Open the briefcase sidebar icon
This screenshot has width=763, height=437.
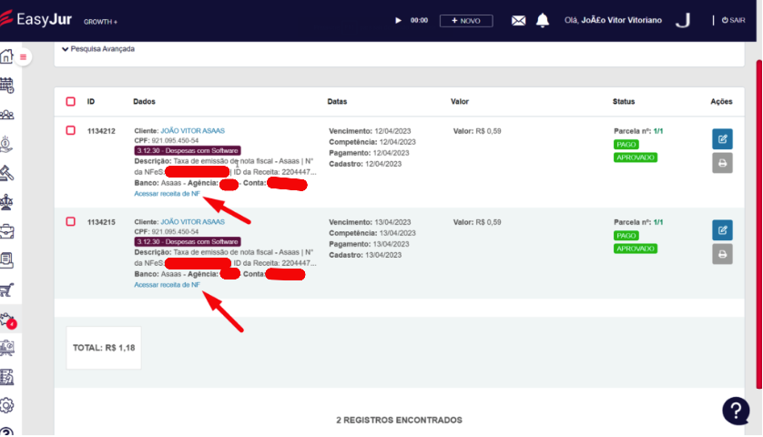[x=6, y=231]
